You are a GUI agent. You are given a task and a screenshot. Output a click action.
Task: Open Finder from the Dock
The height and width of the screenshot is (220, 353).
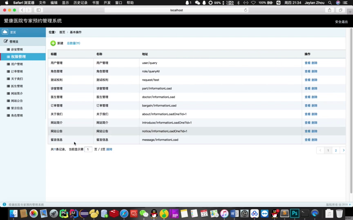point(13,213)
